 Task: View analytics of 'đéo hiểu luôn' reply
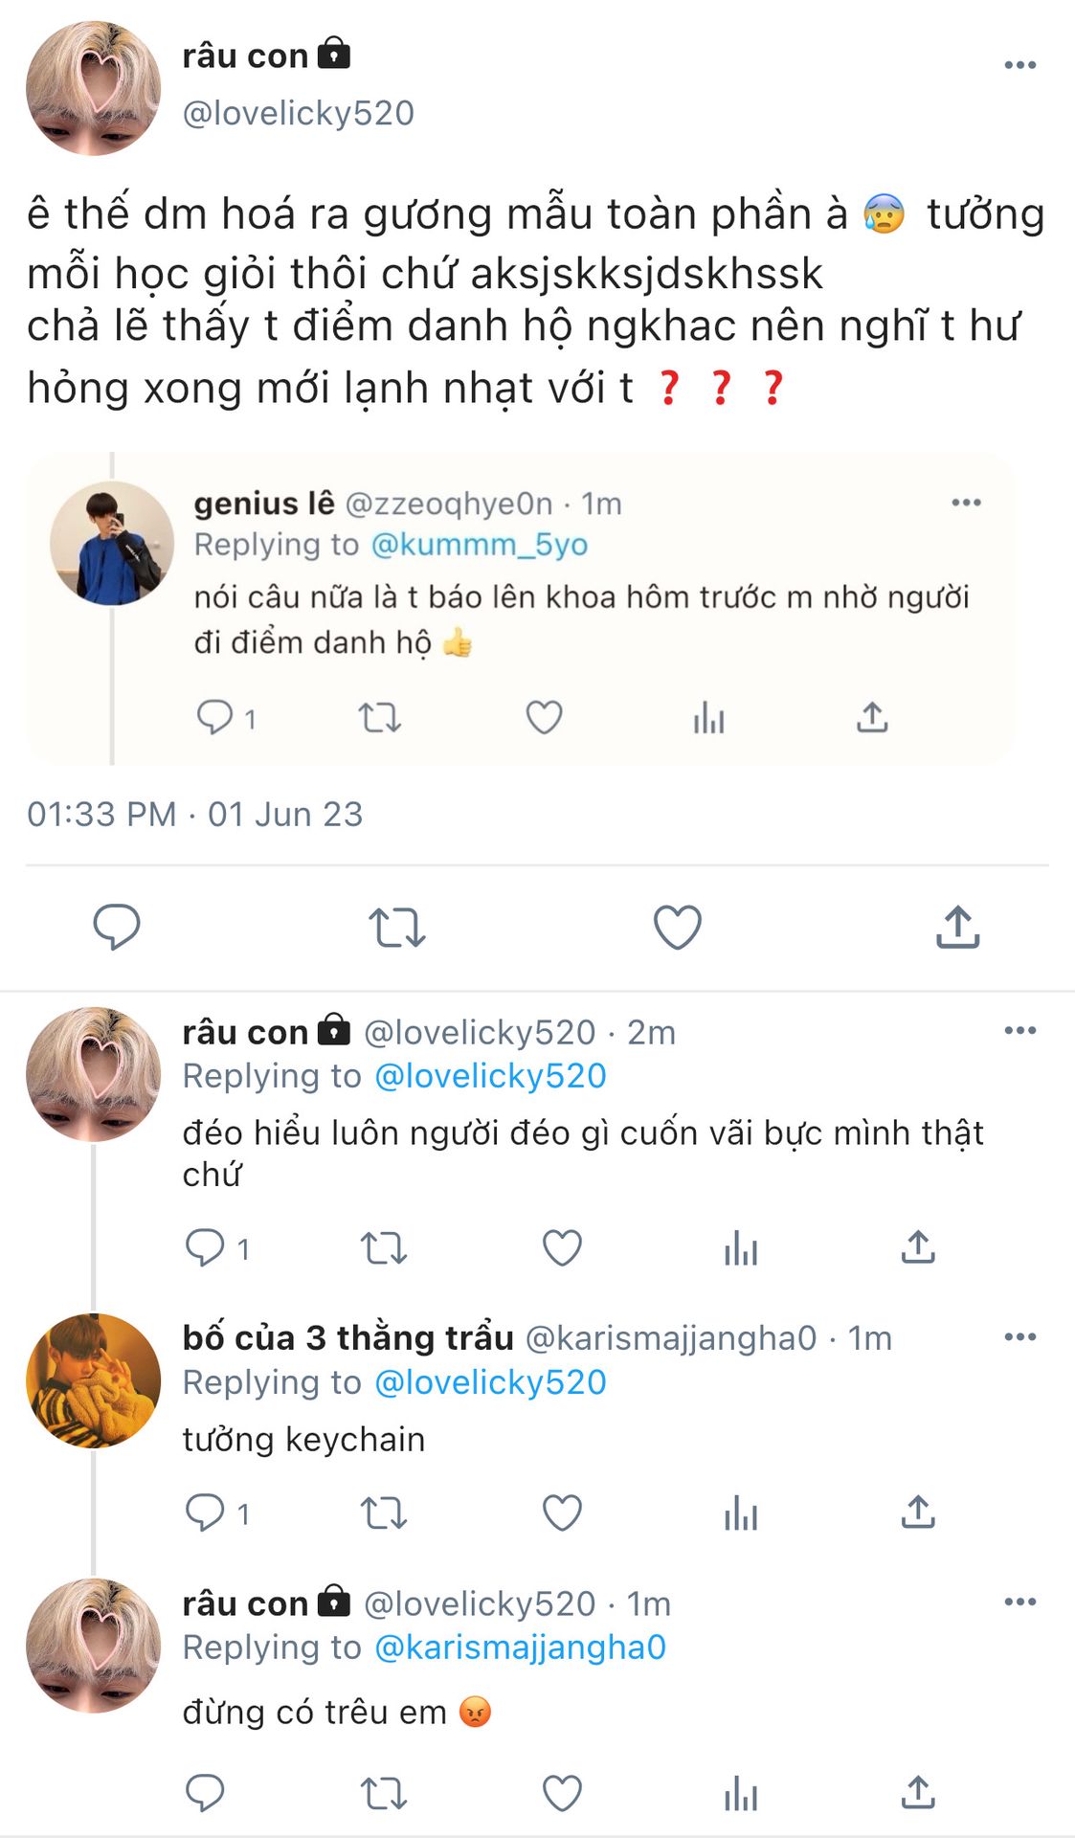[741, 1248]
